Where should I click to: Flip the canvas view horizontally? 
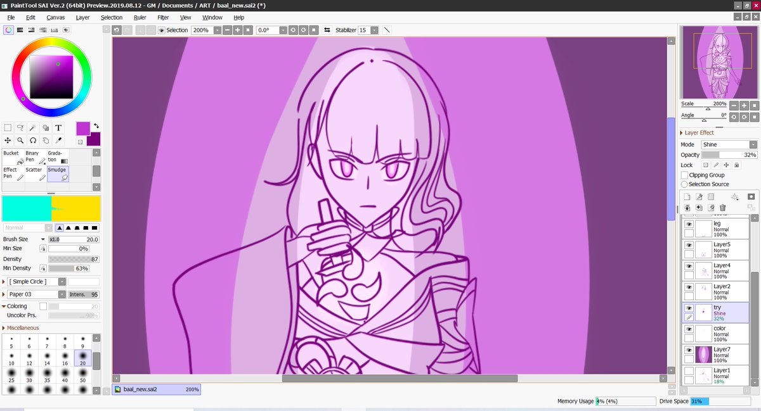click(x=327, y=30)
